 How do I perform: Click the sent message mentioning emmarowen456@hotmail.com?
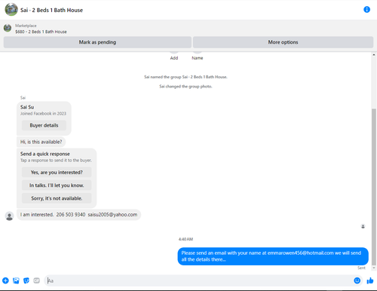(273, 256)
